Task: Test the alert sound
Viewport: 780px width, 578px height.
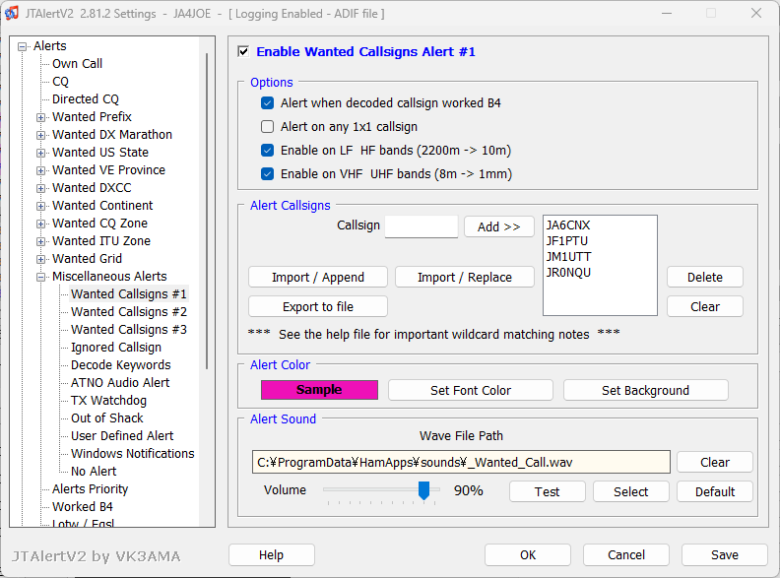Action: pyautogui.click(x=548, y=491)
